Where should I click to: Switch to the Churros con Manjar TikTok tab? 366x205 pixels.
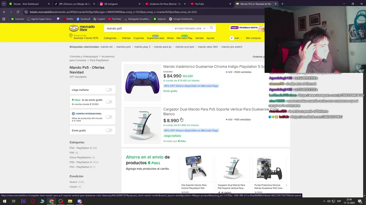[75, 4]
